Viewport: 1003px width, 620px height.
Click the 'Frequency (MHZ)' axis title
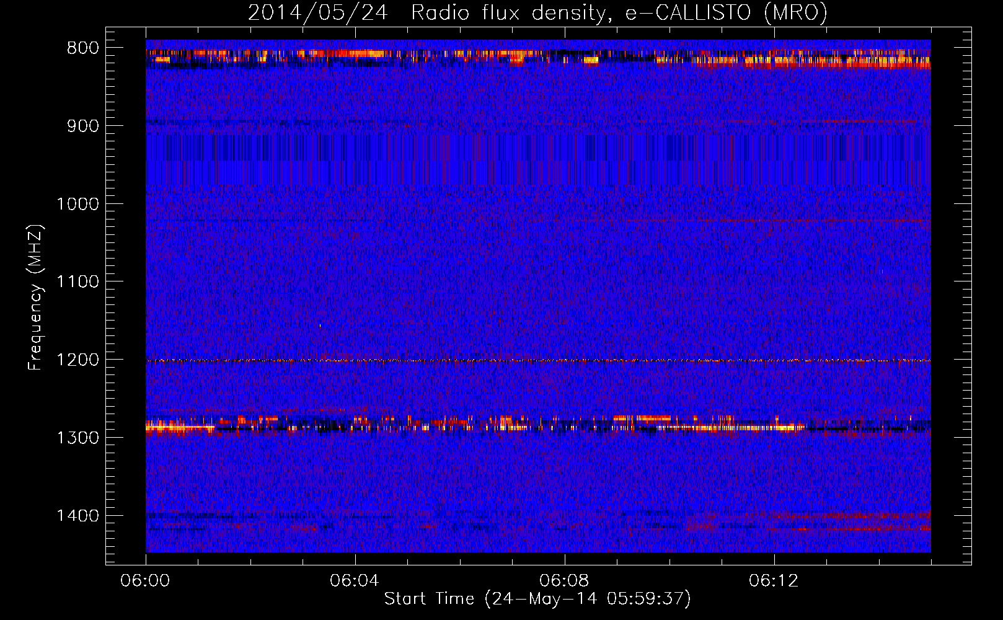(x=35, y=297)
